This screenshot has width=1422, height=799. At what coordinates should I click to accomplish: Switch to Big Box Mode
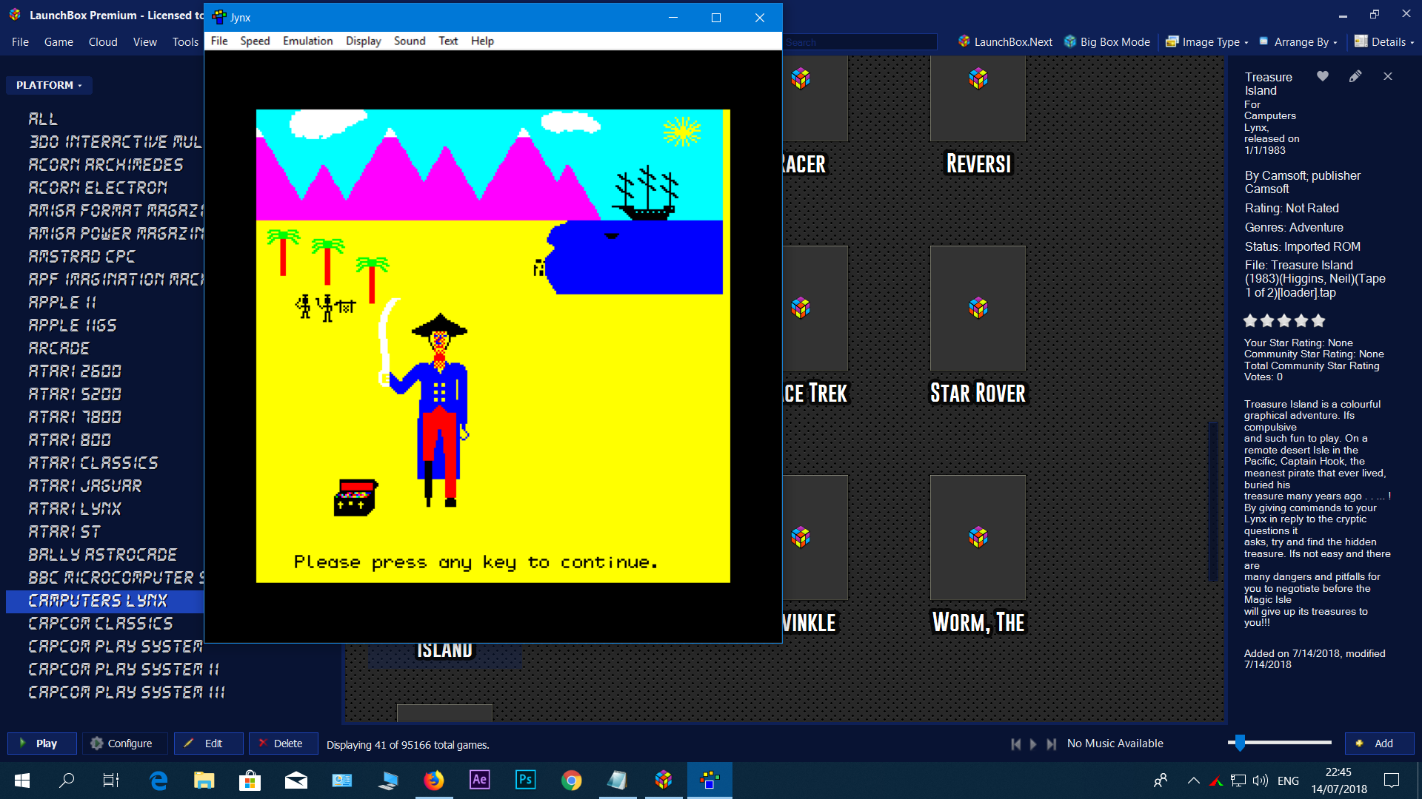point(1107,42)
